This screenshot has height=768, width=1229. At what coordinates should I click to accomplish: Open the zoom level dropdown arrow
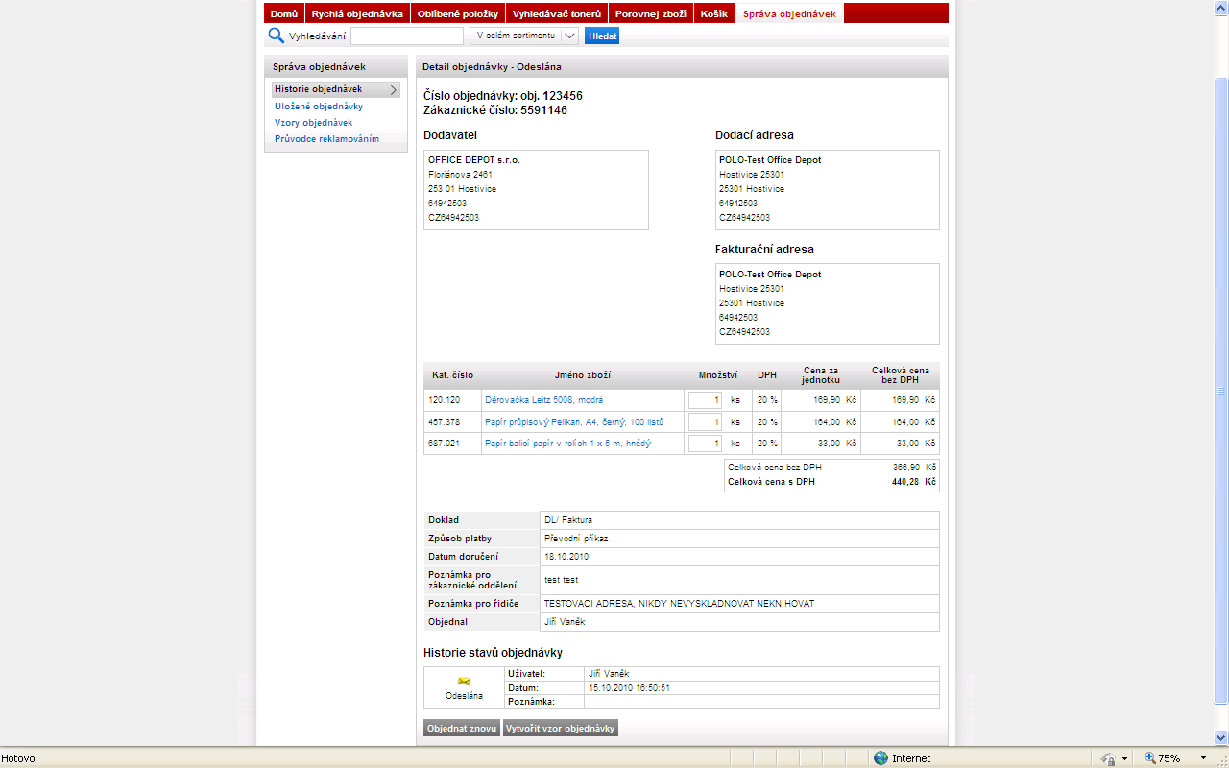click(x=1203, y=758)
